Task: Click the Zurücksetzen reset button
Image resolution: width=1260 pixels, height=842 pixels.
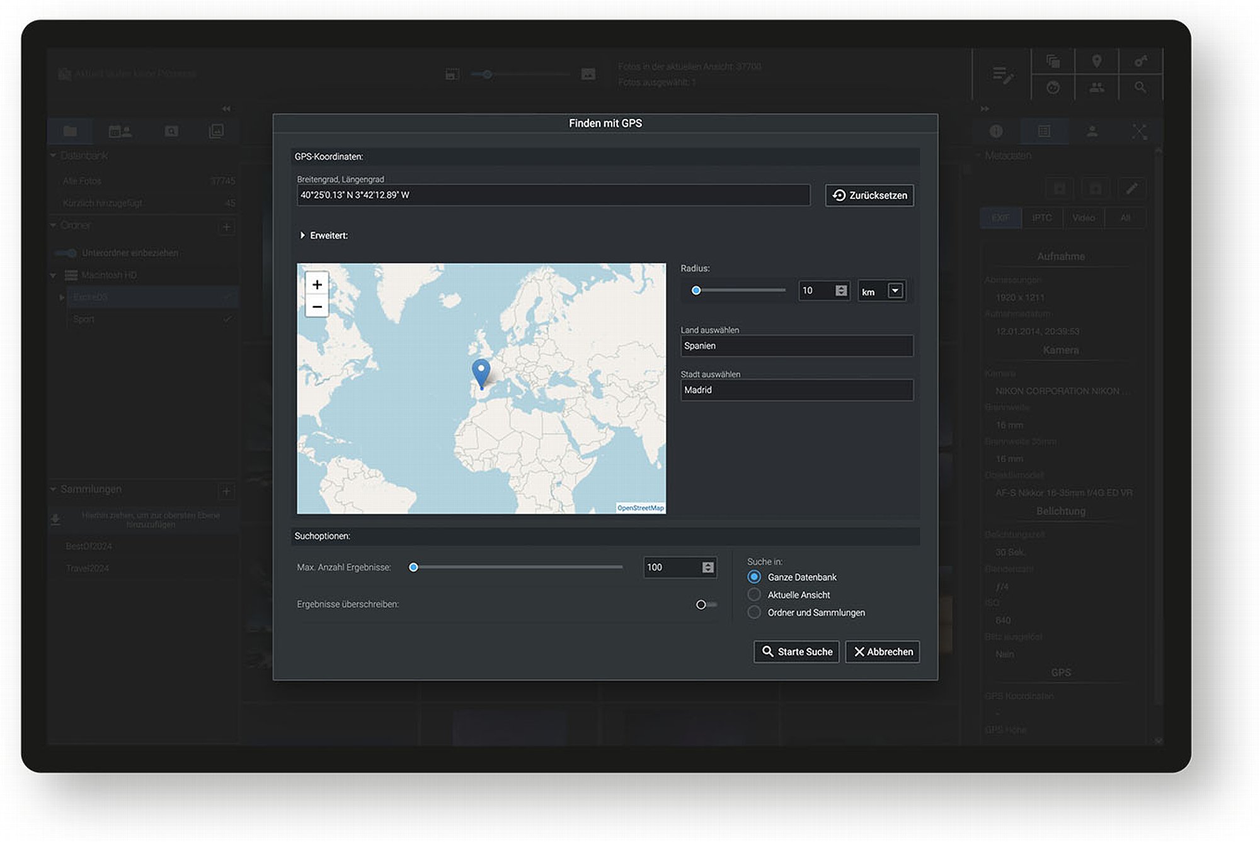Action: (x=869, y=195)
